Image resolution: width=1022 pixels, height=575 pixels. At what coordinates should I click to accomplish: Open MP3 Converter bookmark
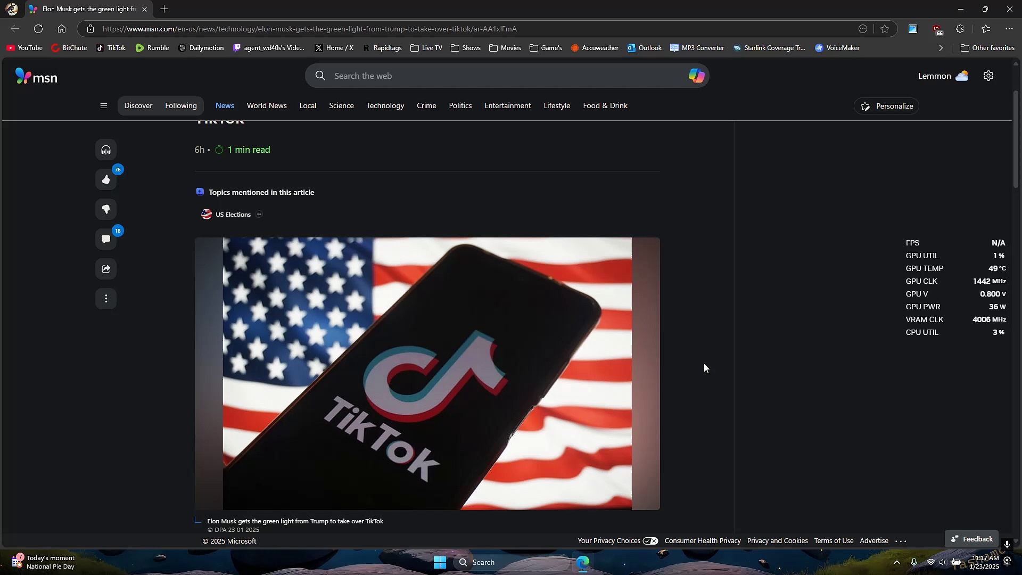pyautogui.click(x=697, y=48)
